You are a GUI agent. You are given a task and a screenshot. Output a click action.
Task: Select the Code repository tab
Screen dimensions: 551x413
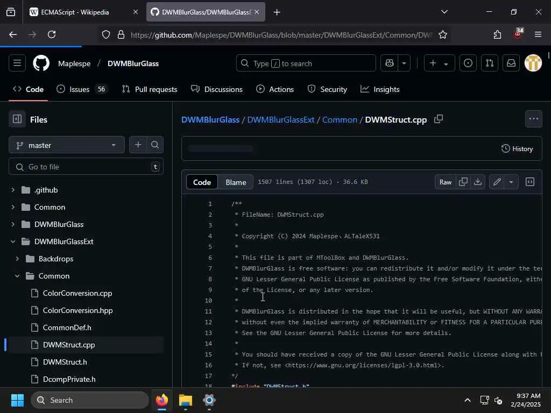coord(28,89)
